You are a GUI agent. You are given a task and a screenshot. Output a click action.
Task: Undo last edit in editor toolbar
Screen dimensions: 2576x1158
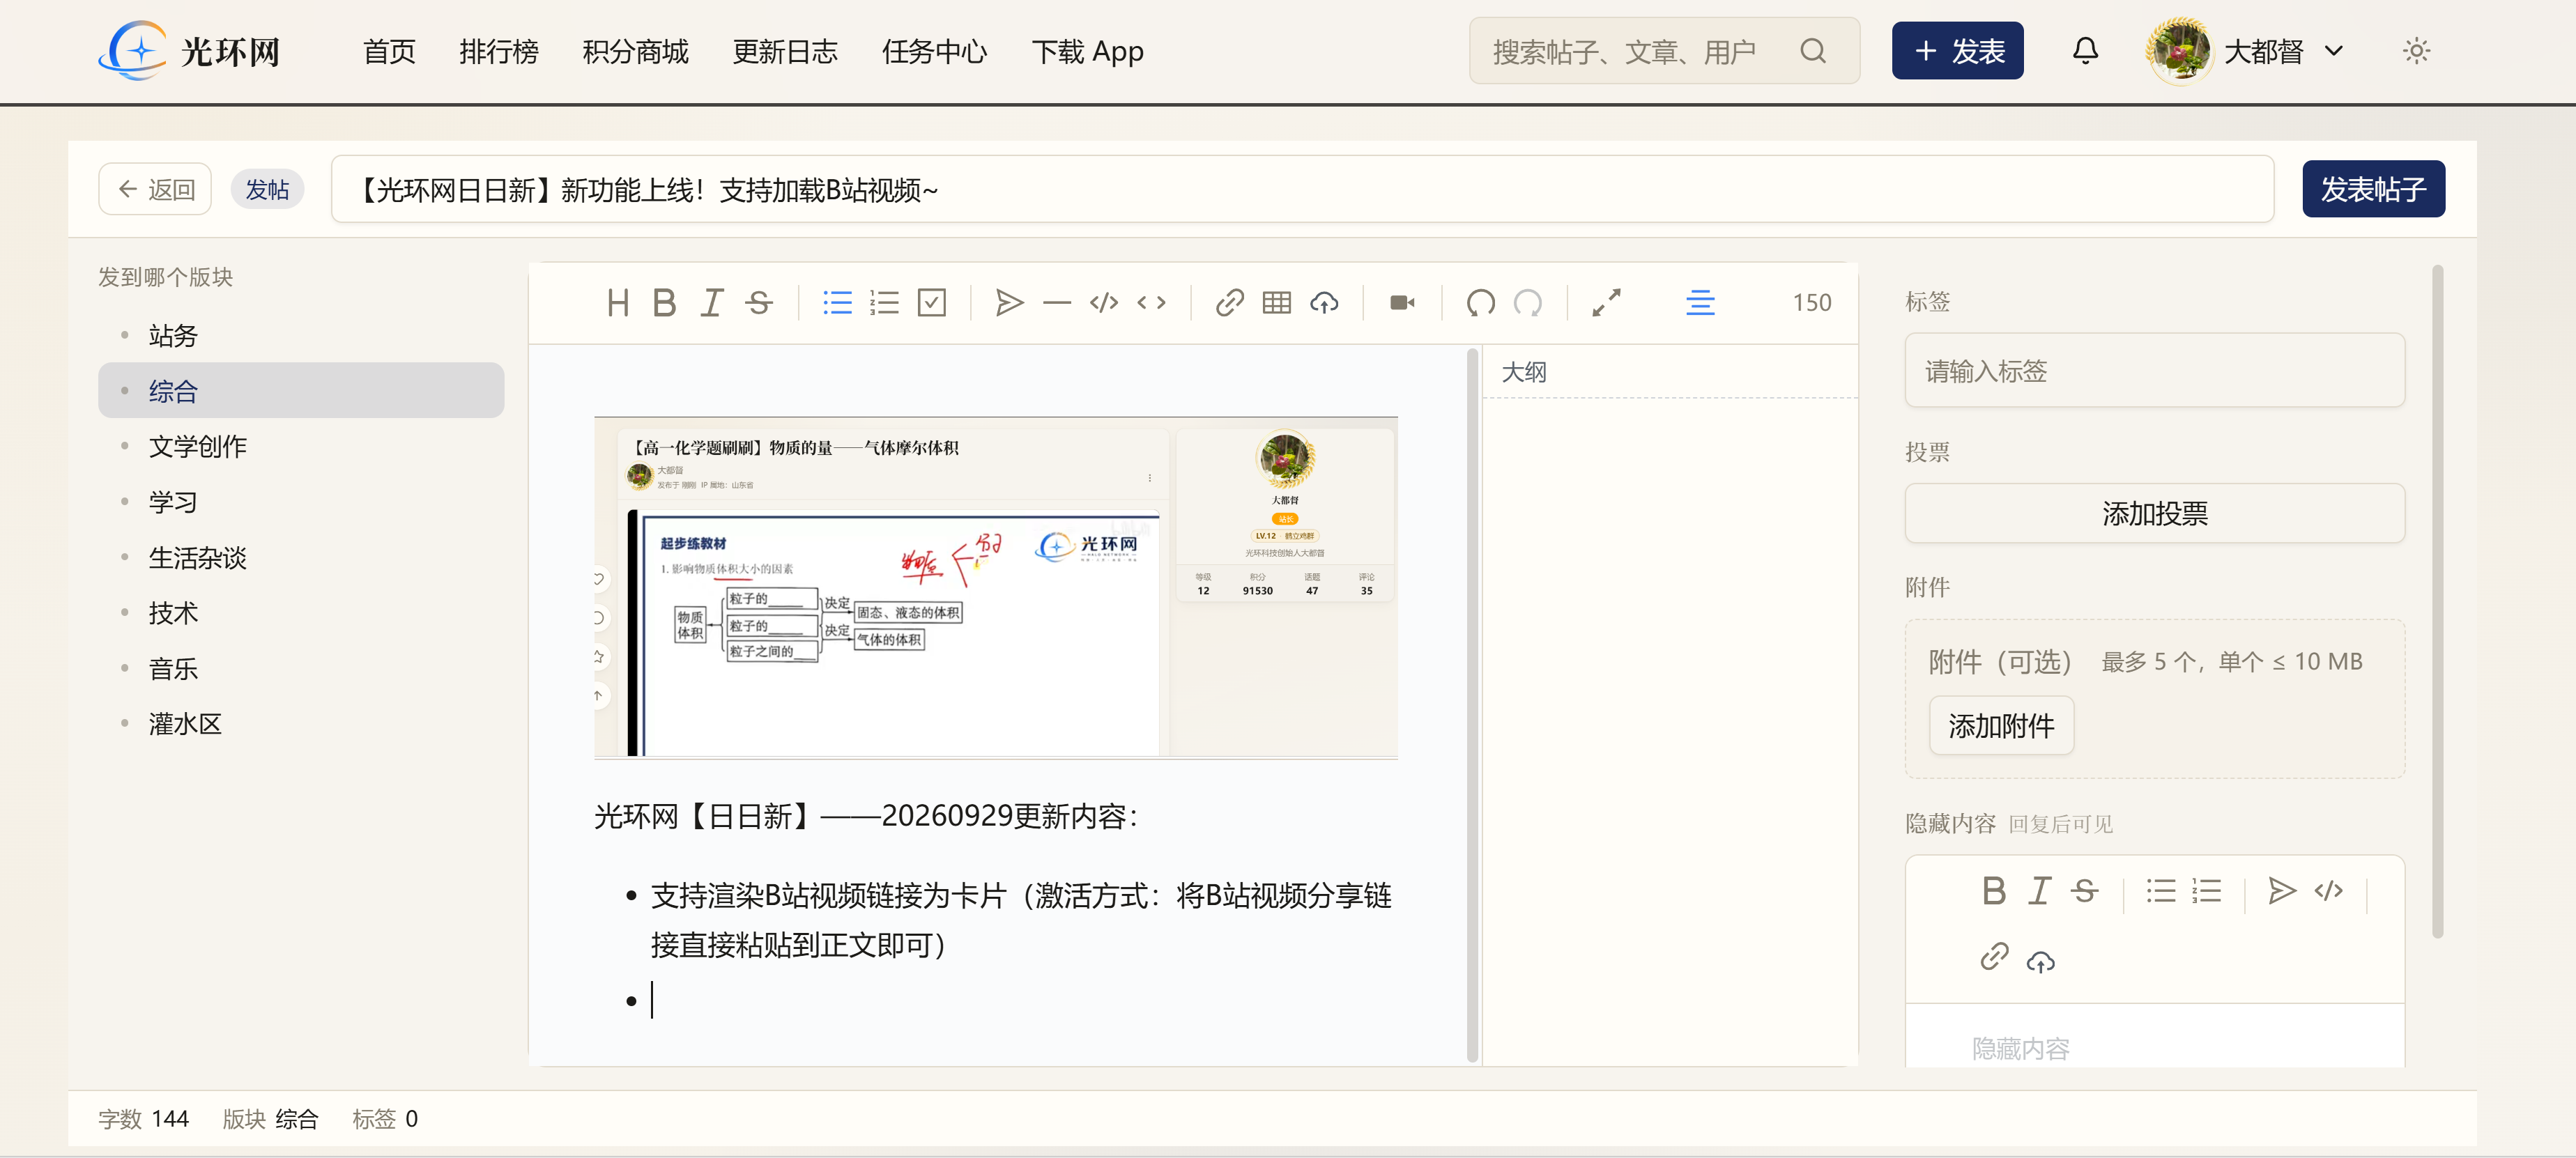pyautogui.click(x=1480, y=302)
